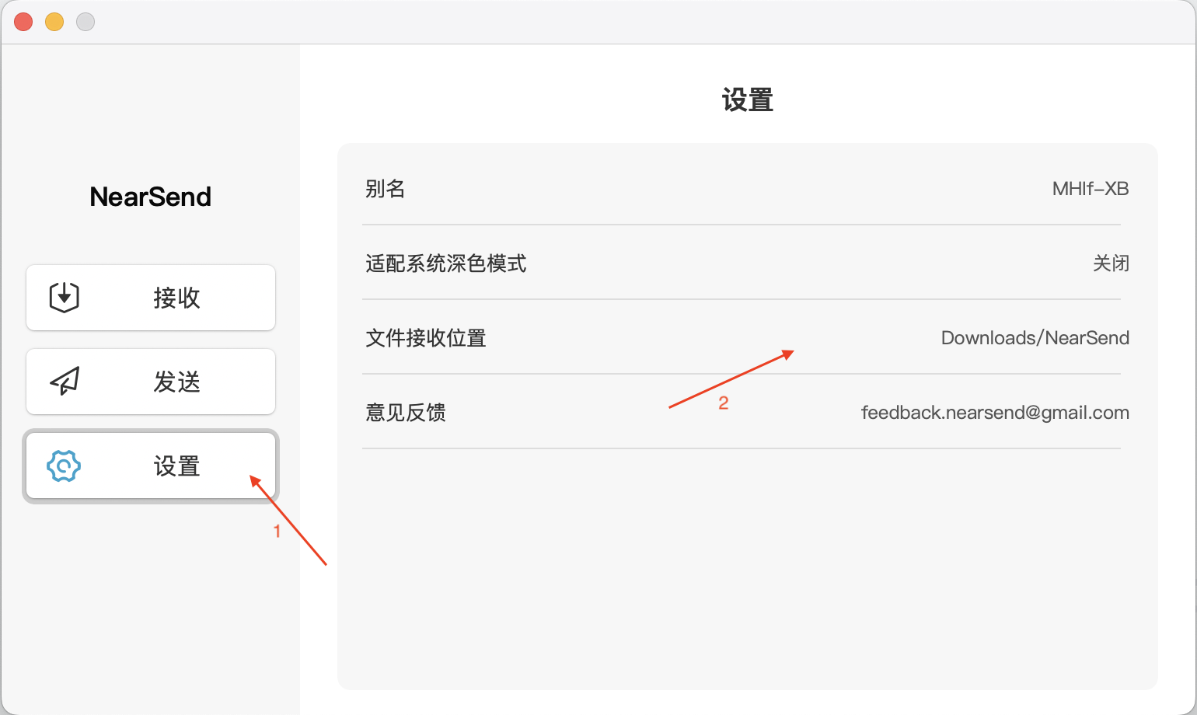Select the 设置 tab label

(177, 466)
